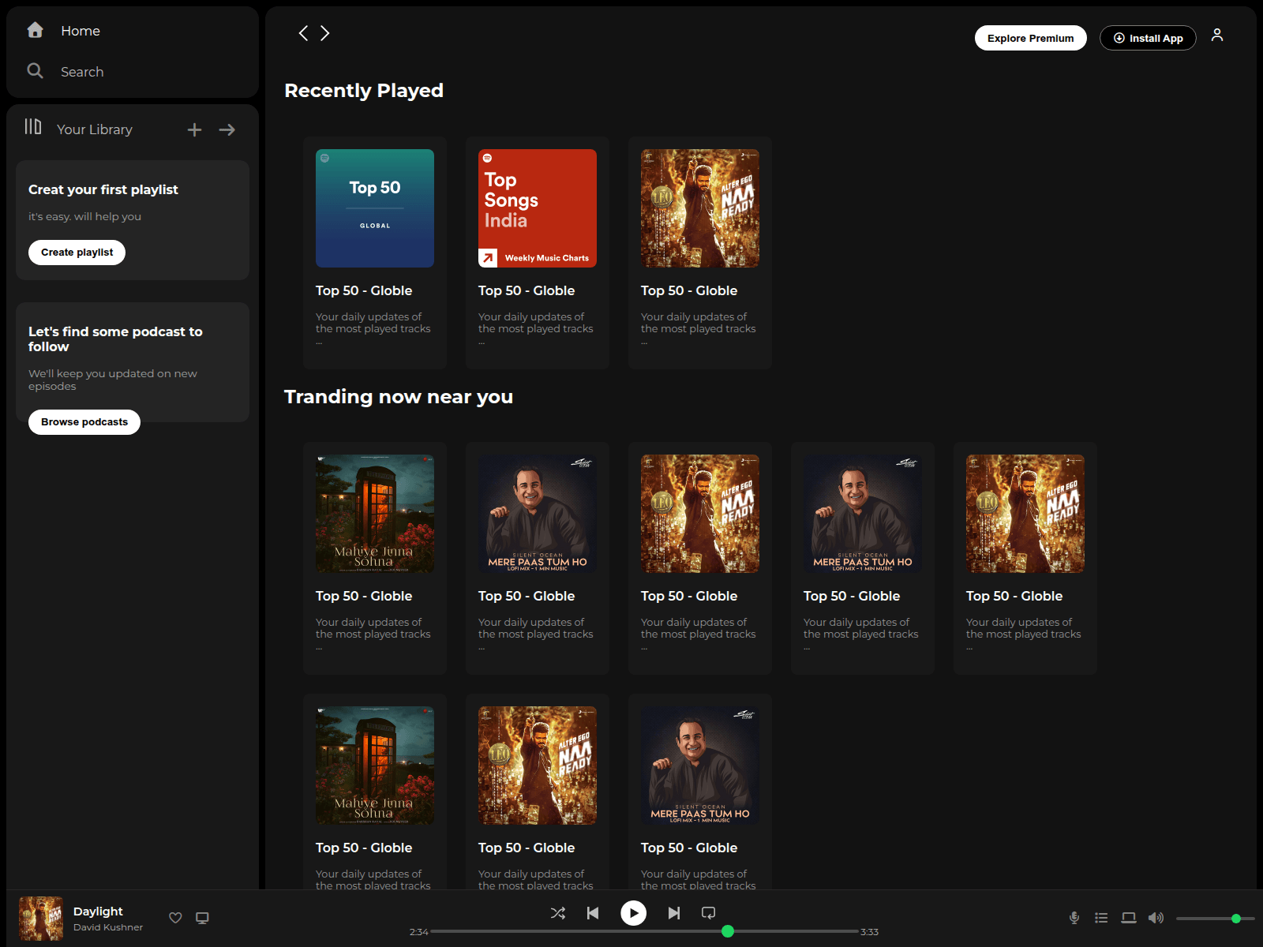
Task: Connect to a device icon
Action: pos(1129,918)
